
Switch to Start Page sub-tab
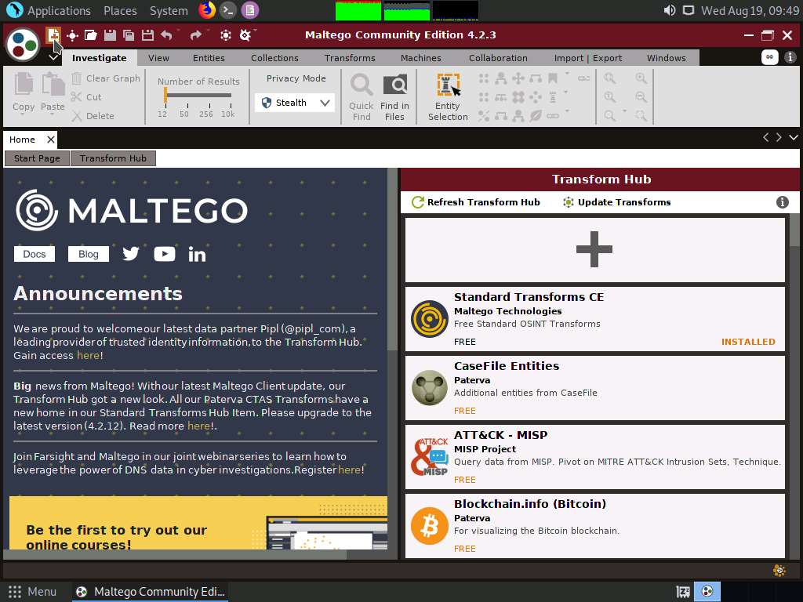click(37, 158)
